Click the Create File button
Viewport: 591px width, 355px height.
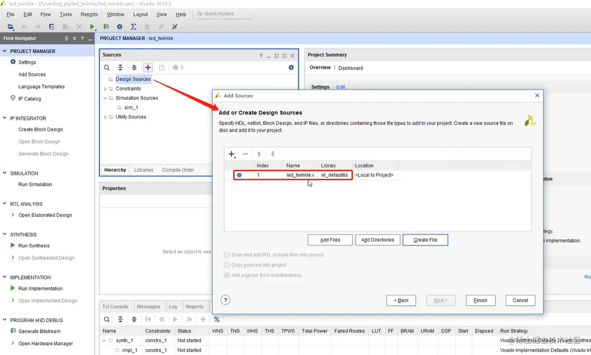coord(425,240)
